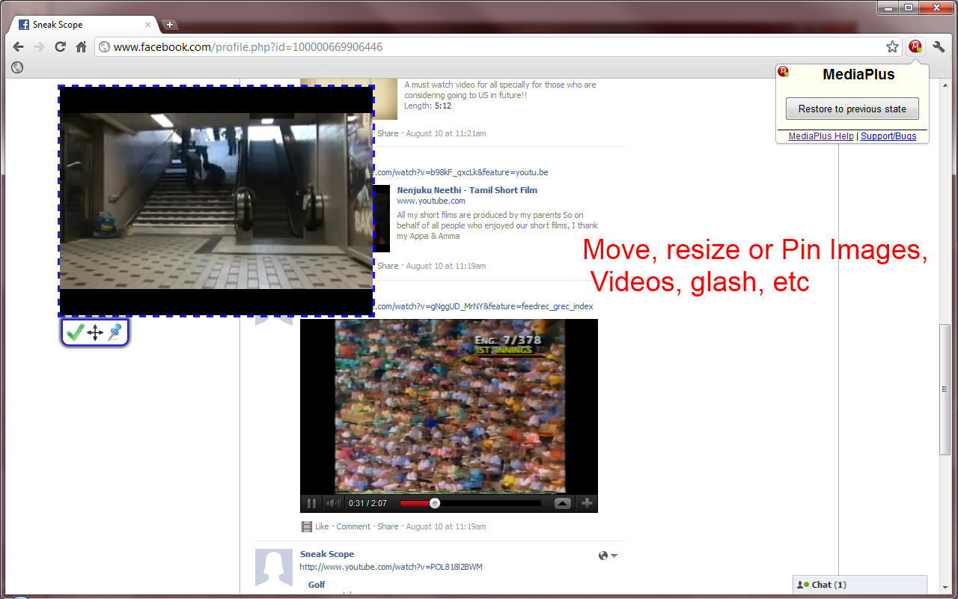
Task: Confirm placement with the green checkmark icon
Action: click(75, 333)
